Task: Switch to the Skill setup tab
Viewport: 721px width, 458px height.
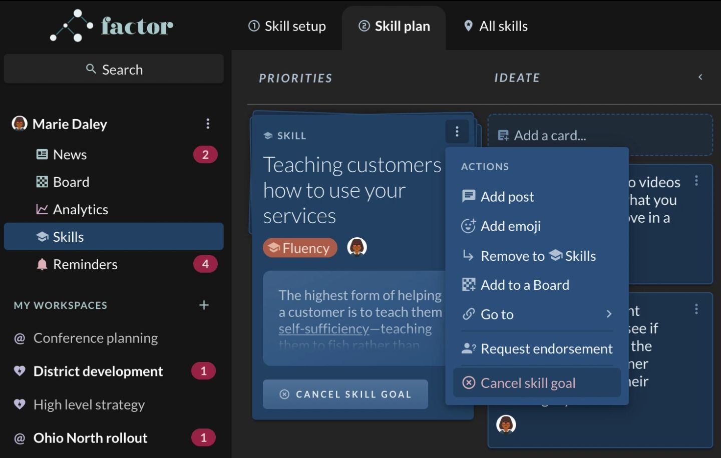Action: (287, 26)
